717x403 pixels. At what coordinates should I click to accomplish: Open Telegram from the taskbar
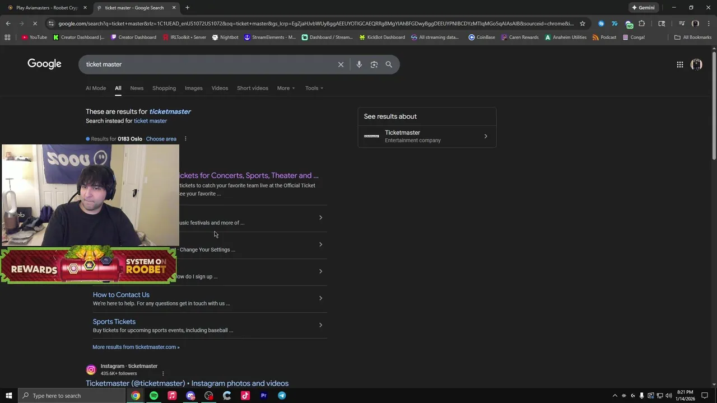pos(282,396)
